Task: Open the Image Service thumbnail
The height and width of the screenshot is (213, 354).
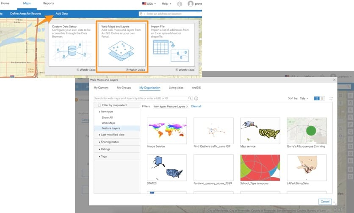Action: click(x=167, y=131)
